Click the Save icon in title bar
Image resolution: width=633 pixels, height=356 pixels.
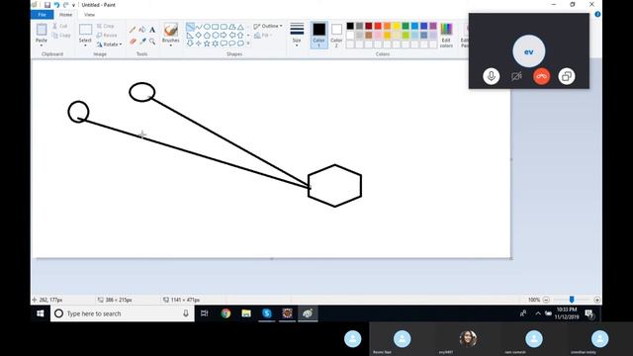pyautogui.click(x=47, y=5)
